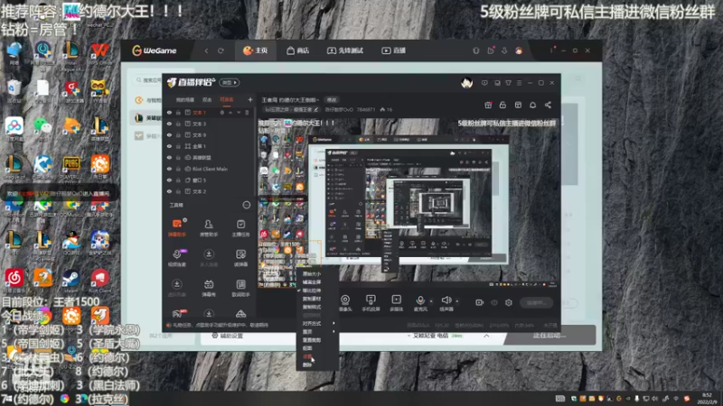The width and height of the screenshot is (723, 406).
Task: Toggle visibility of the Riot Client Main layer
Action: [x=169, y=169]
